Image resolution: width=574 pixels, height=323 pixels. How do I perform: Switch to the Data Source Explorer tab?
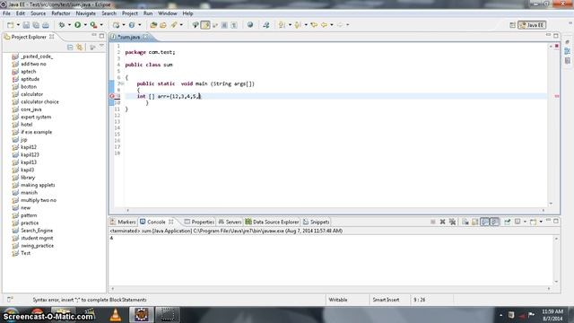point(273,222)
